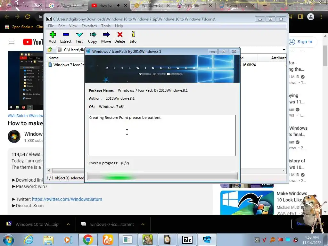
Task: Open the #WinSaturn hashtag link
Action: pos(18,116)
